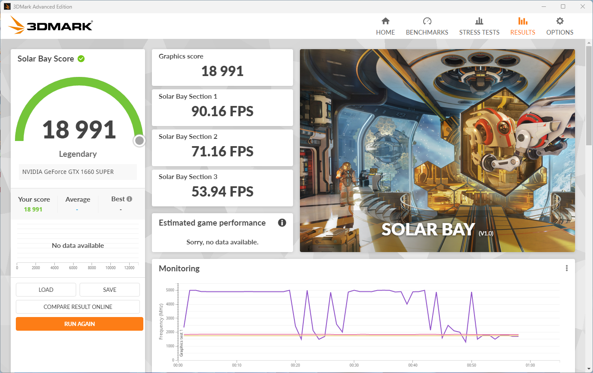Viewport: 593px width, 373px height.
Task: Click the 3DMark title bar app icon
Action: click(x=7, y=6)
